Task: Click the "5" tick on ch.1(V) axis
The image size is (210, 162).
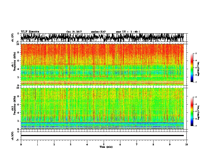Action: [x=18, y=34]
